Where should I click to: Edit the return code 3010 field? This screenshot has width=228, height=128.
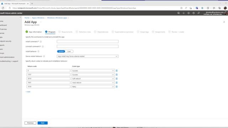pyautogui.click(x=48, y=79)
